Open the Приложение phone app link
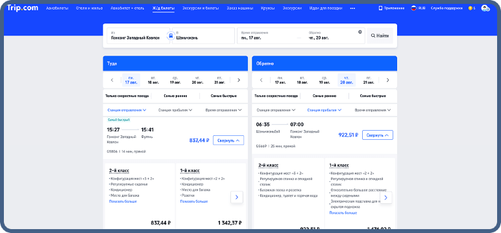 coord(391,8)
